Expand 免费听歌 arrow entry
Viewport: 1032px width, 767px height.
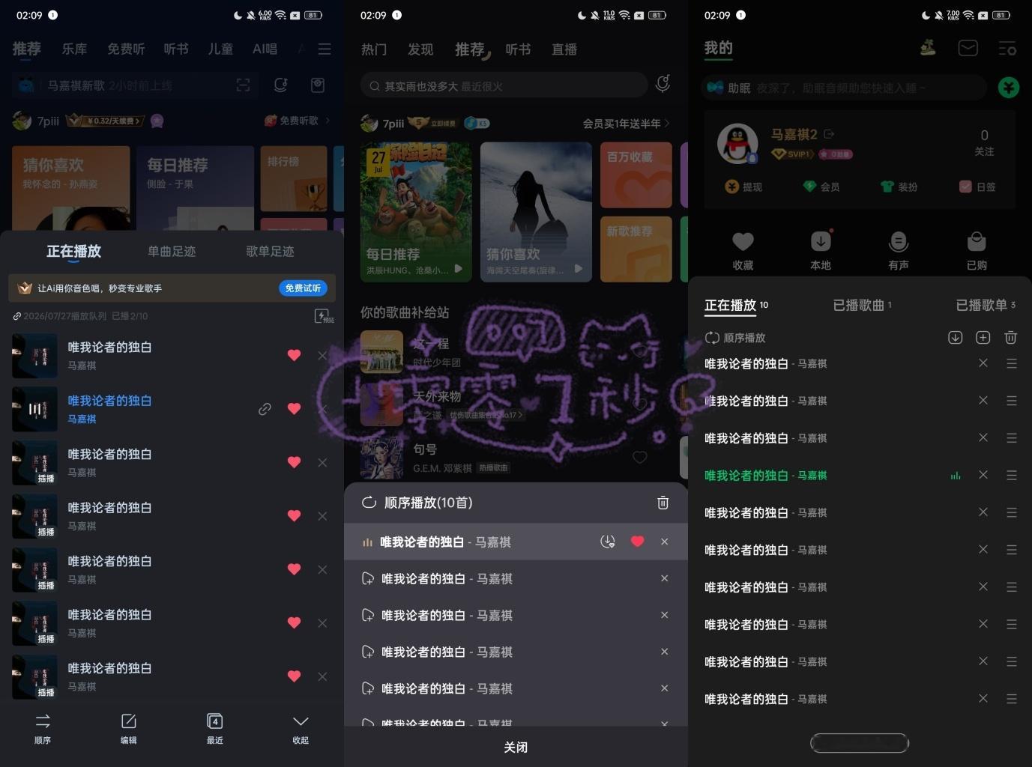point(328,121)
